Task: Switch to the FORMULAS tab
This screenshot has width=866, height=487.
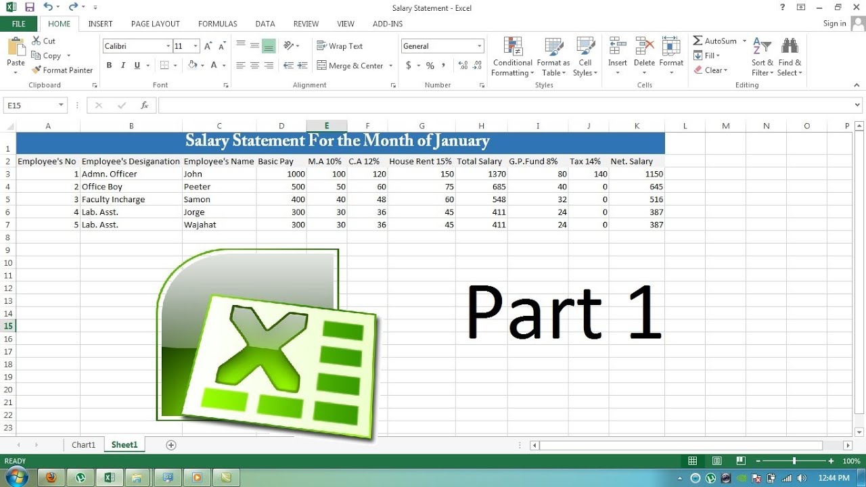Action: (x=218, y=24)
